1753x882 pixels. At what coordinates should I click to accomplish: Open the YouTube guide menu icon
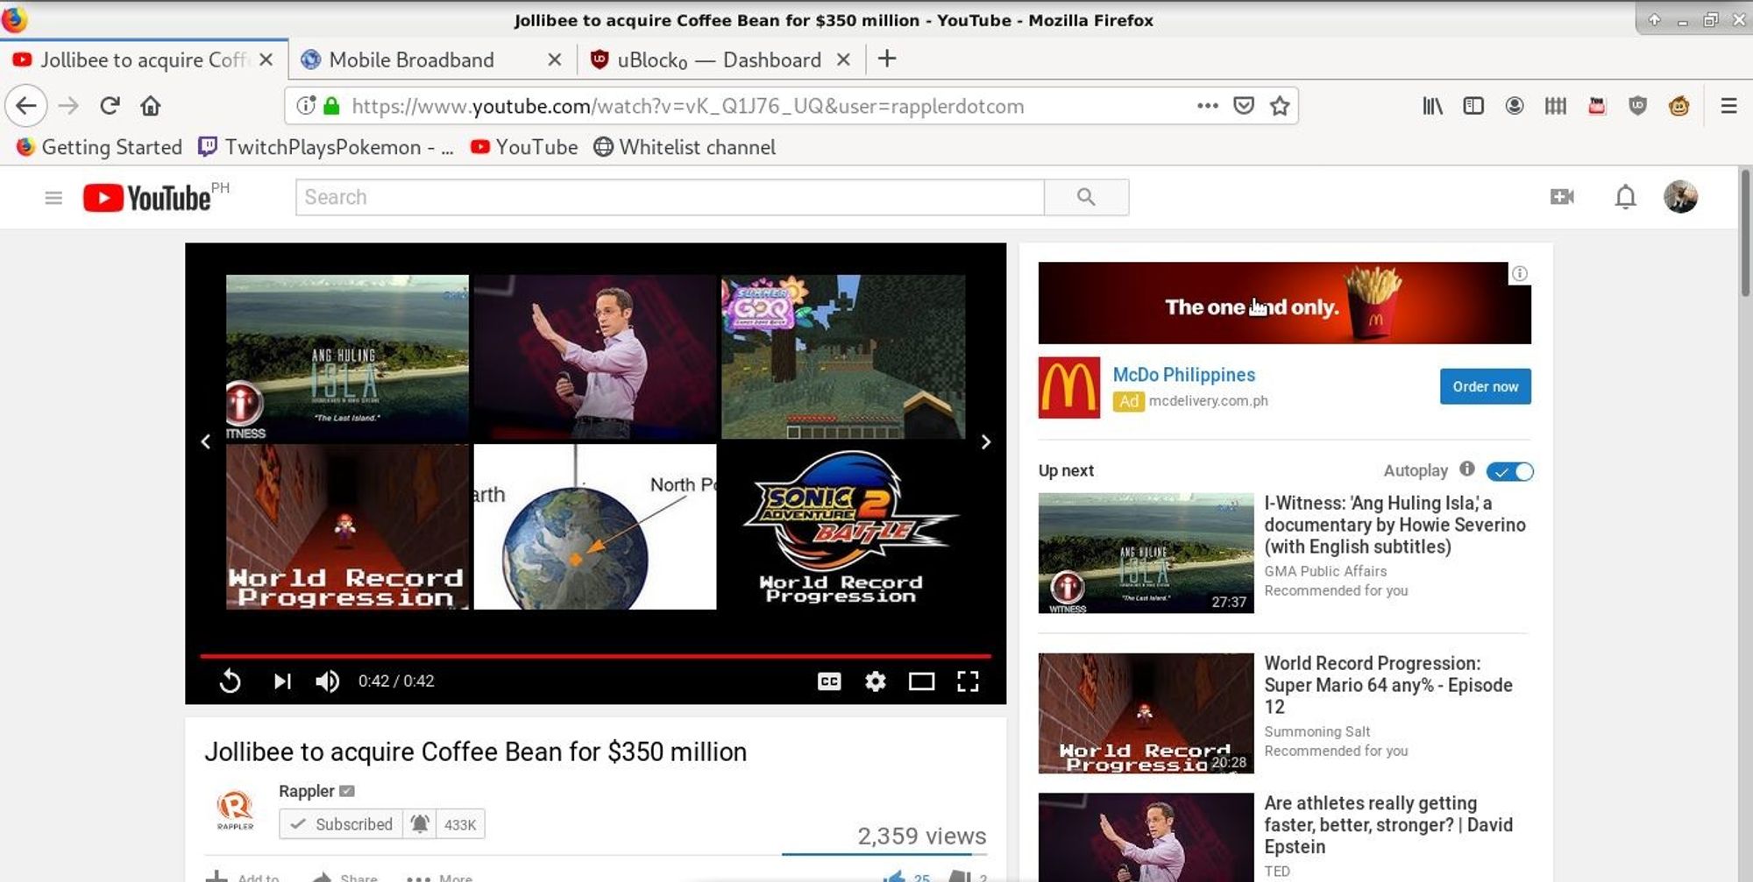tap(53, 198)
